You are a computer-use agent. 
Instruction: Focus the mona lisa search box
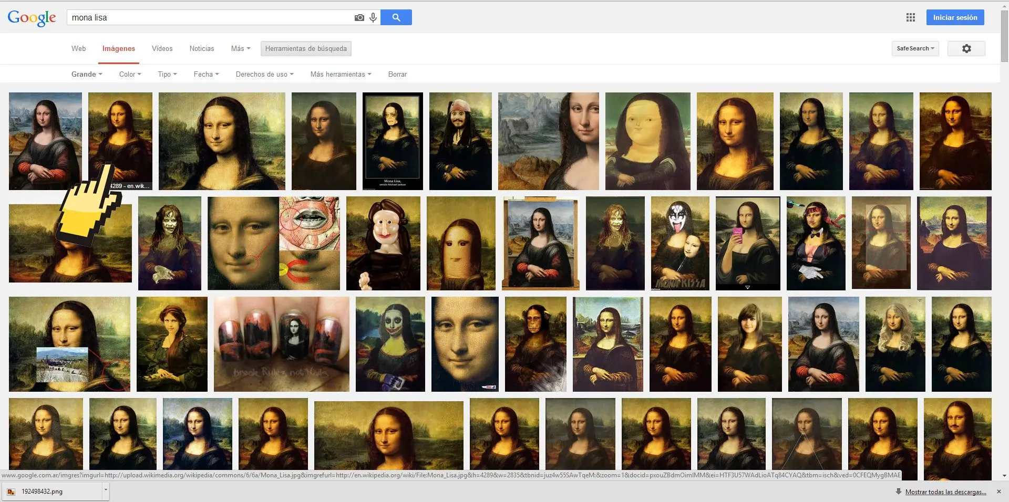(x=210, y=17)
